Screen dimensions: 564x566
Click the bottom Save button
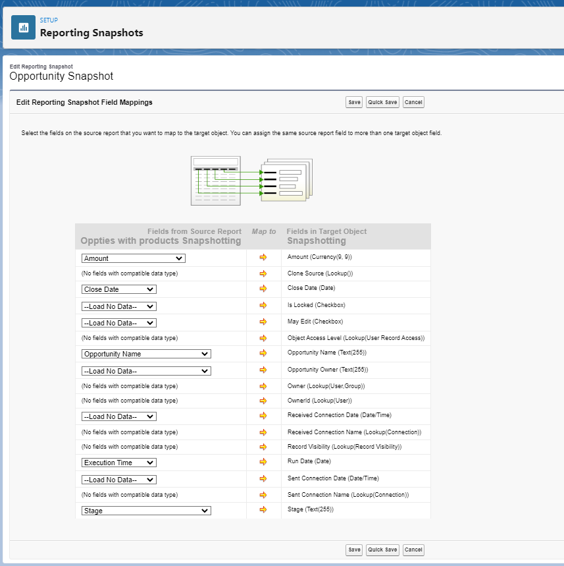point(354,550)
